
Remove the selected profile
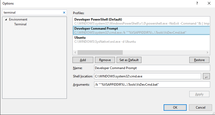tap(105, 60)
